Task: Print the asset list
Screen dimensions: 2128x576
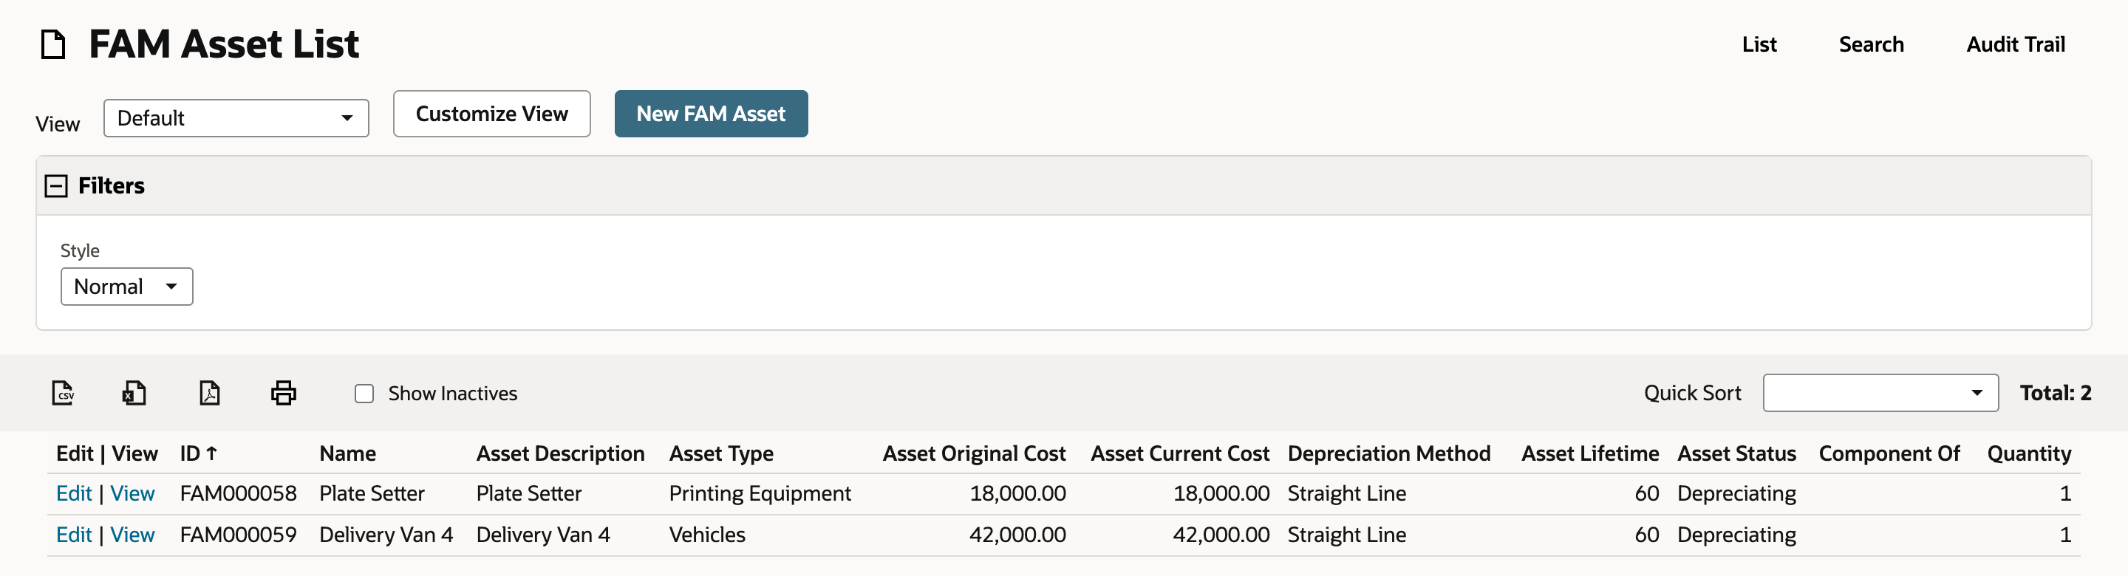Action: pyautogui.click(x=283, y=393)
